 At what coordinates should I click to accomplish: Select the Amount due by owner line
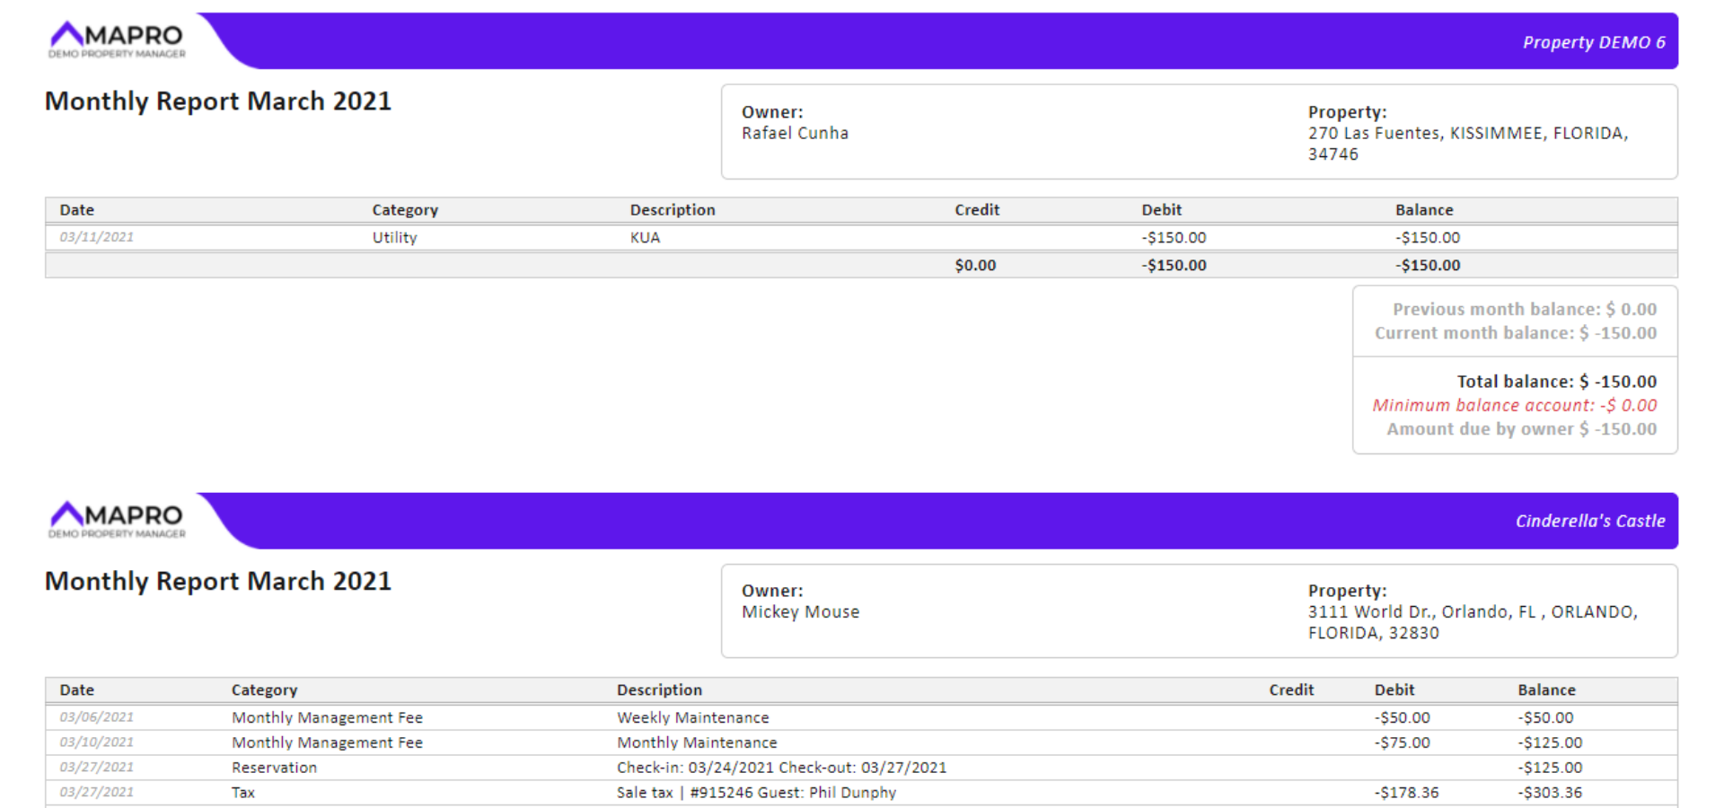1521,429
